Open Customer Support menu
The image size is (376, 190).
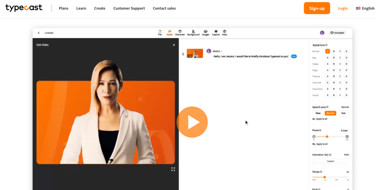[x=129, y=8]
